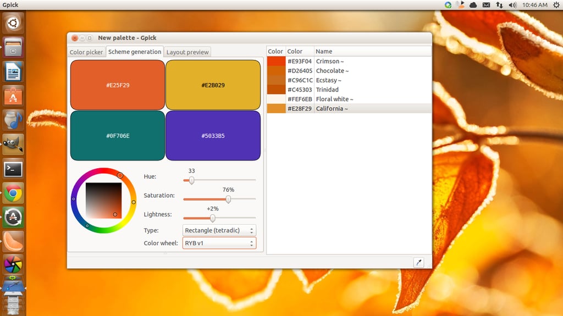Select the Trinidad palette entry name

pyautogui.click(x=327, y=90)
